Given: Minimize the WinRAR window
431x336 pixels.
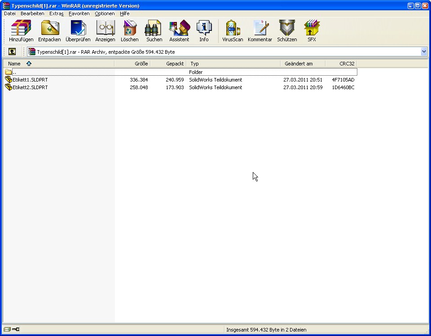Looking at the screenshot, I should 411,6.
